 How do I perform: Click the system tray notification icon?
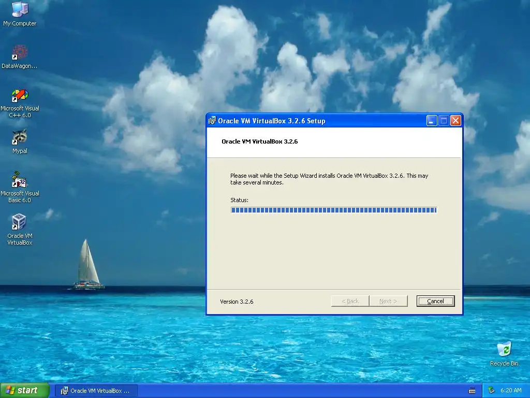click(x=491, y=391)
